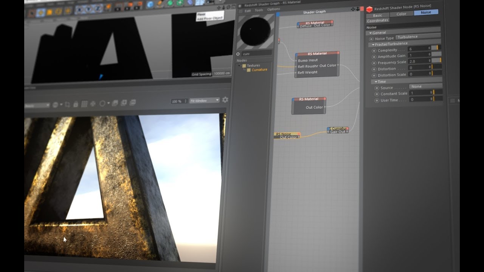Click the Frequency Scale value field

419,61
